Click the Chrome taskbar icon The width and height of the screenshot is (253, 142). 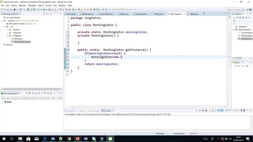(69, 138)
